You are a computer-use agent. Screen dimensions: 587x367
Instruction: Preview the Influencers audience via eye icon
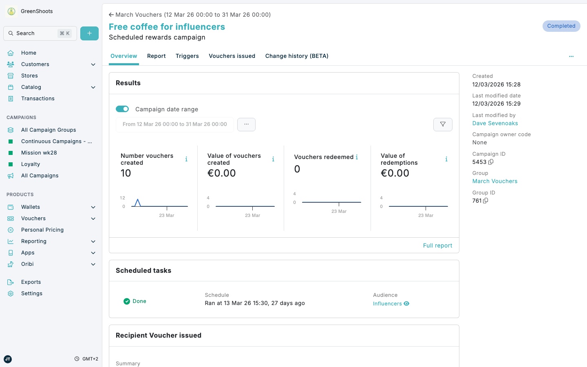(x=406, y=303)
